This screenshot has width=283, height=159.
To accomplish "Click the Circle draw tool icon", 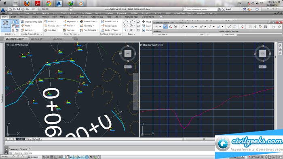I will pos(131,26).
